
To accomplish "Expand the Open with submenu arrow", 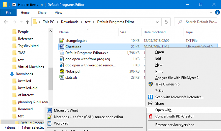I will 220,110.
